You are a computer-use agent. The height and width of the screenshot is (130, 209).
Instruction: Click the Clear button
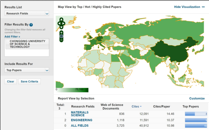click(x=11, y=82)
